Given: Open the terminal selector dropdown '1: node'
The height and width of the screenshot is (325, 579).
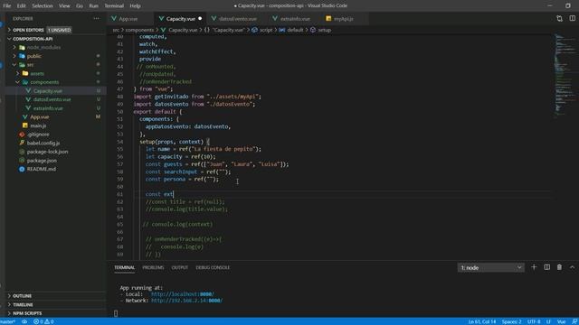Looking at the screenshot, I should (490, 267).
